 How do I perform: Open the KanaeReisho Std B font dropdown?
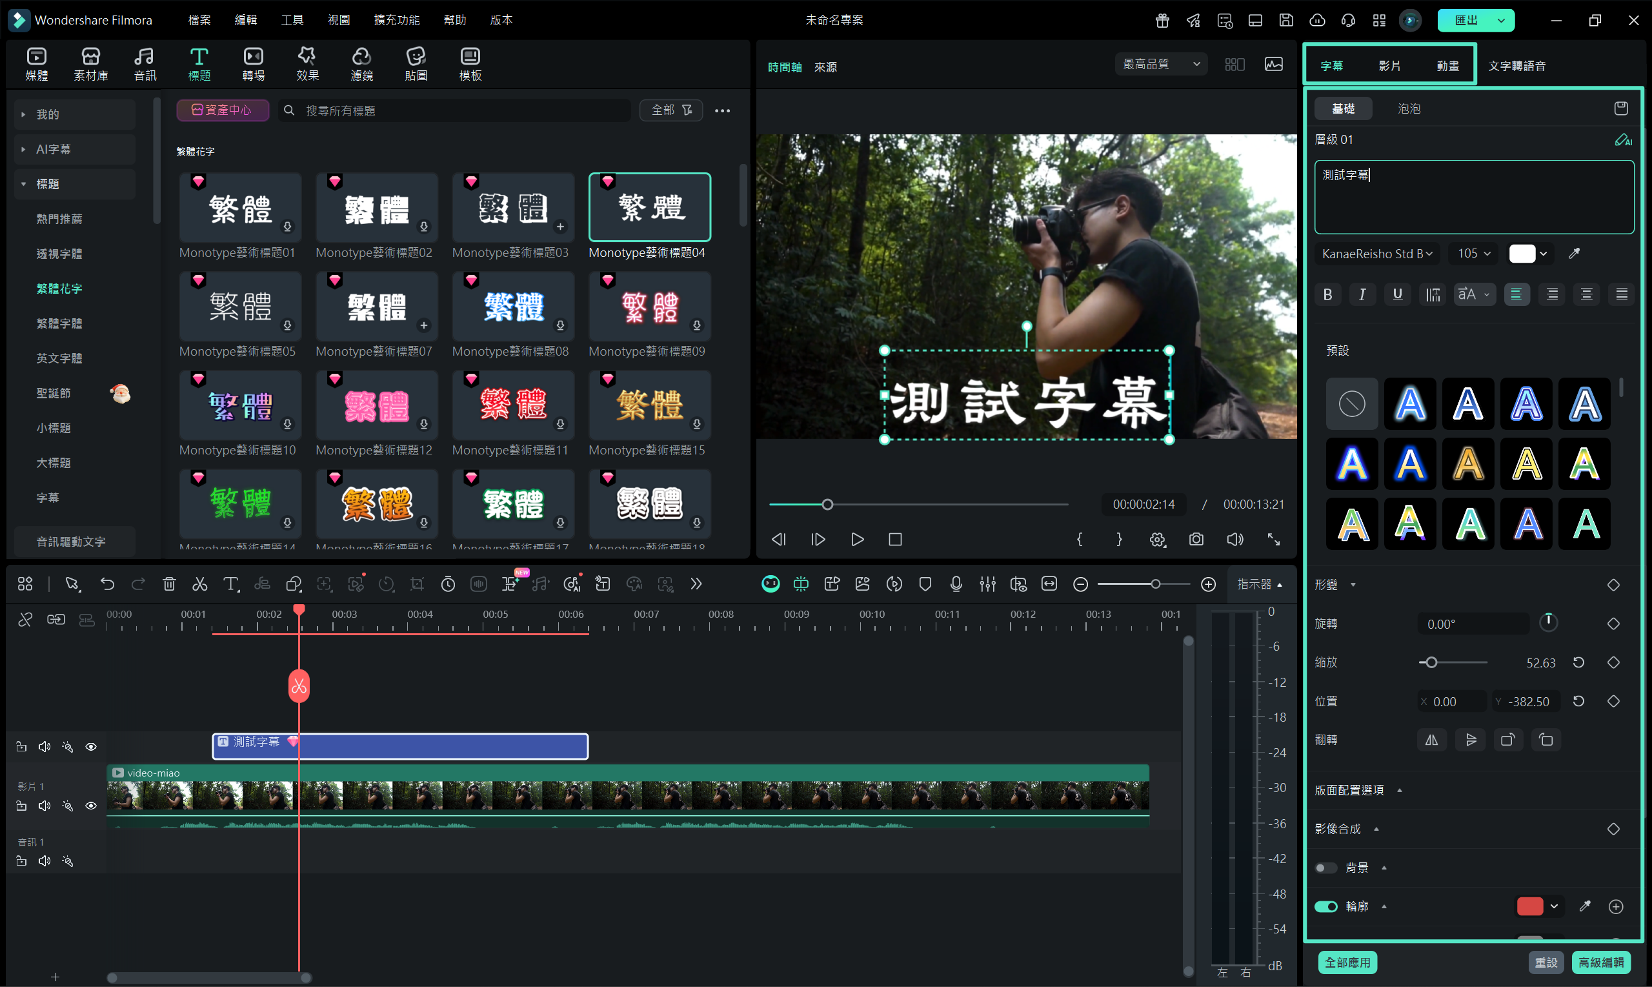point(1377,254)
